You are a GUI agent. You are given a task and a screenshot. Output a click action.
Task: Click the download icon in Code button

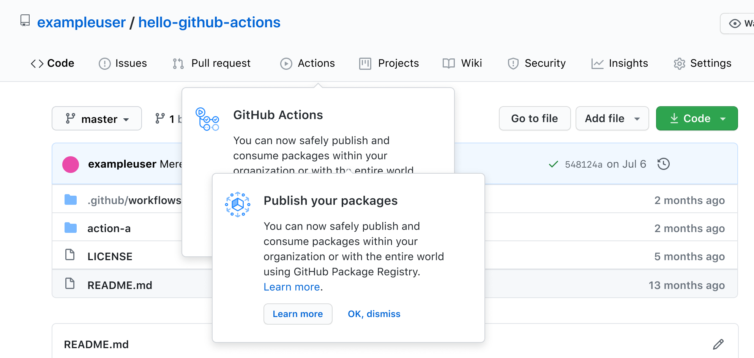point(674,118)
